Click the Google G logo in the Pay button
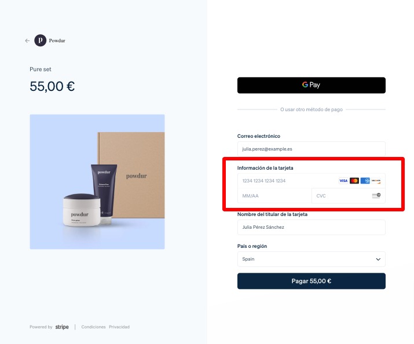This screenshot has width=414, height=344. pos(305,85)
